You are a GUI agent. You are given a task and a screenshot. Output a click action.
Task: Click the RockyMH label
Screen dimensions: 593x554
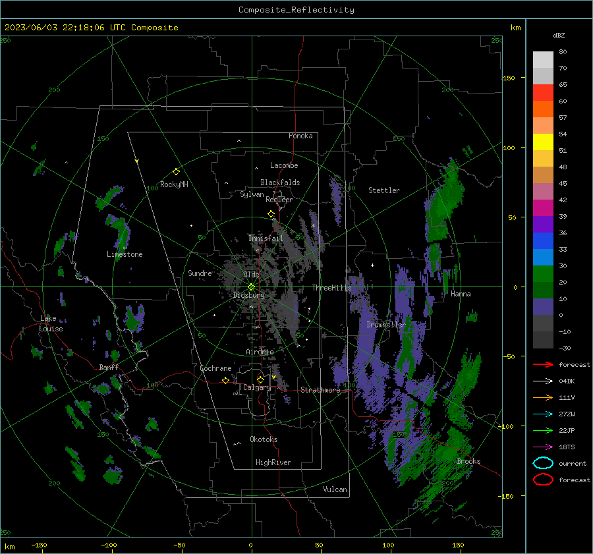[174, 184]
